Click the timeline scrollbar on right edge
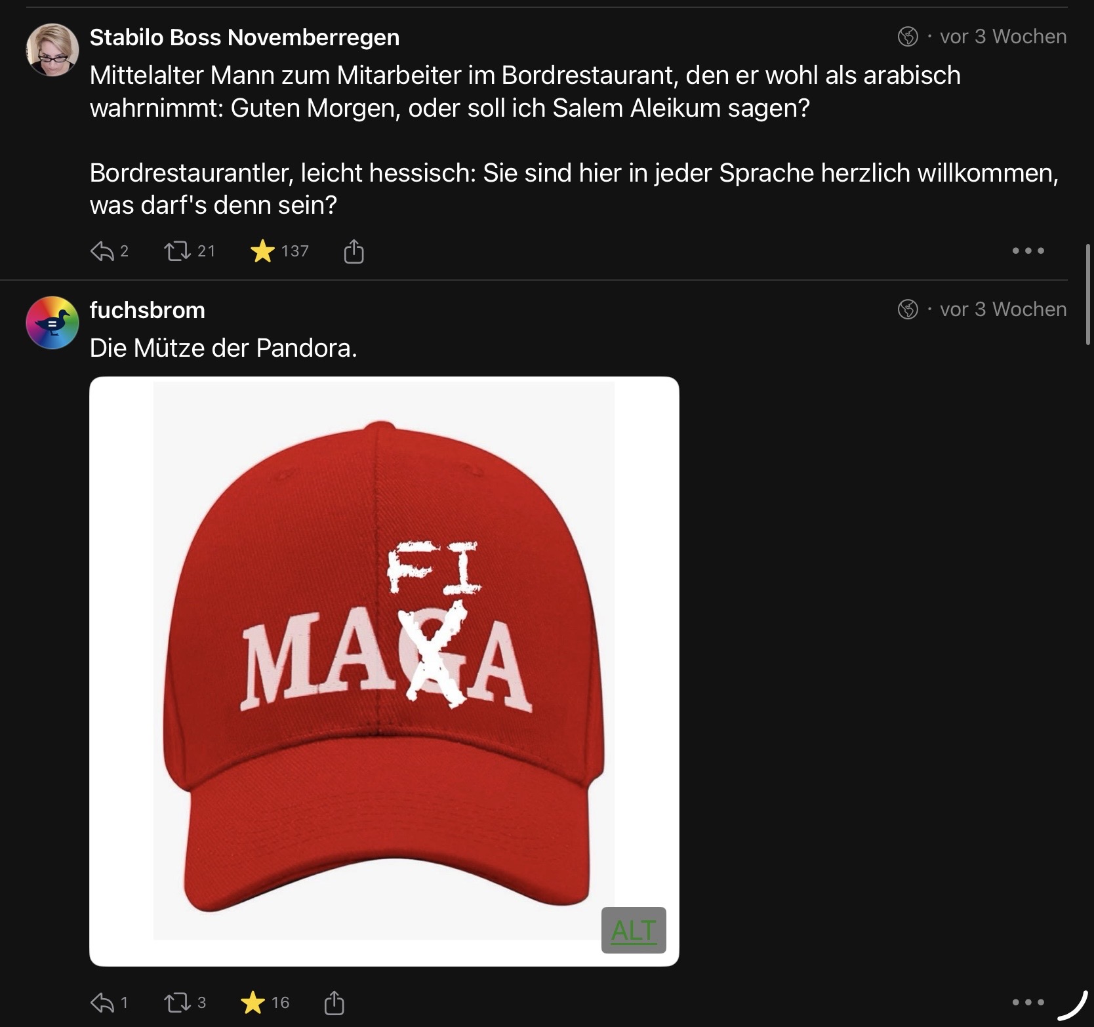Screen dimensions: 1094x1027 pos(1089,295)
